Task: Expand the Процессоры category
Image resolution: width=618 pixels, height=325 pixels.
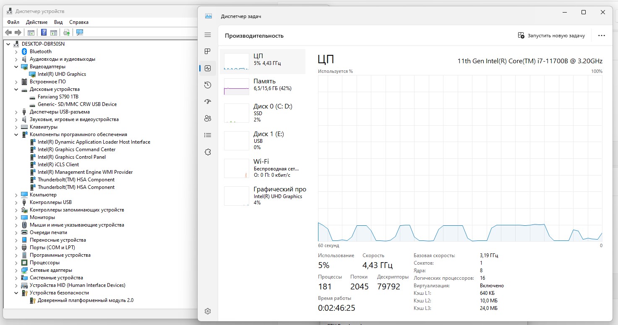Action: coord(16,263)
